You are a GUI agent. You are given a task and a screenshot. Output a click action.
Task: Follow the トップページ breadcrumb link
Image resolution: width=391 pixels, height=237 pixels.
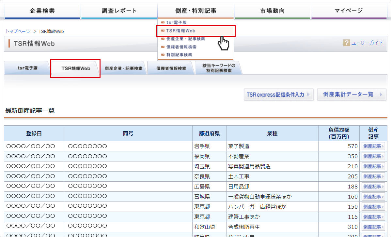point(18,31)
